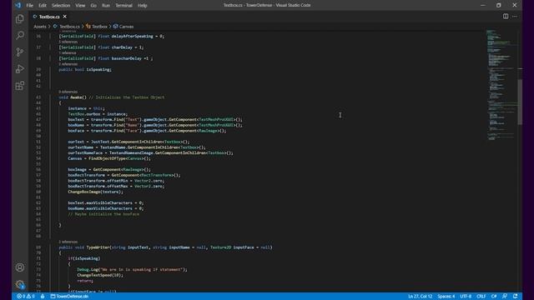The width and height of the screenshot is (534, 300).
Task: Click on 'boxRectTransform.offsetMax' line
Action: pyautogui.click(x=116, y=186)
